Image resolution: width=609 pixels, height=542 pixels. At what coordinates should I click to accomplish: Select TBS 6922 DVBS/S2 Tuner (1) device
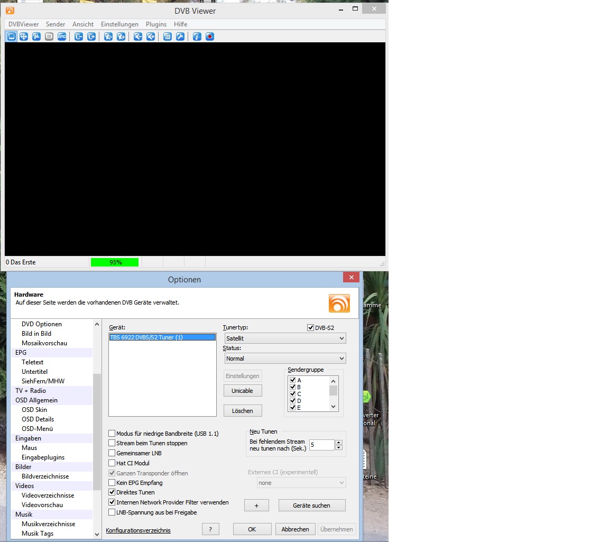(162, 337)
